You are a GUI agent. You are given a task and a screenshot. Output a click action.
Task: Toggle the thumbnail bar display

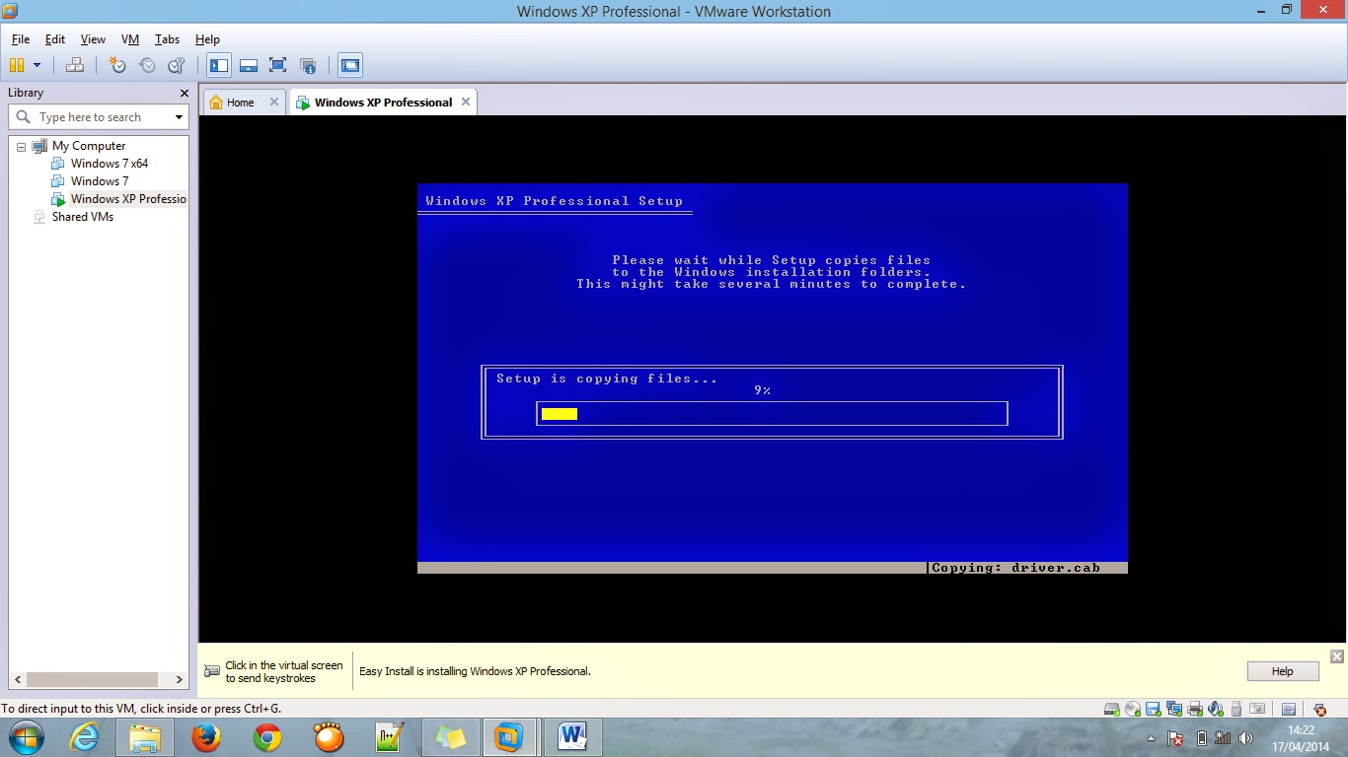[248, 65]
